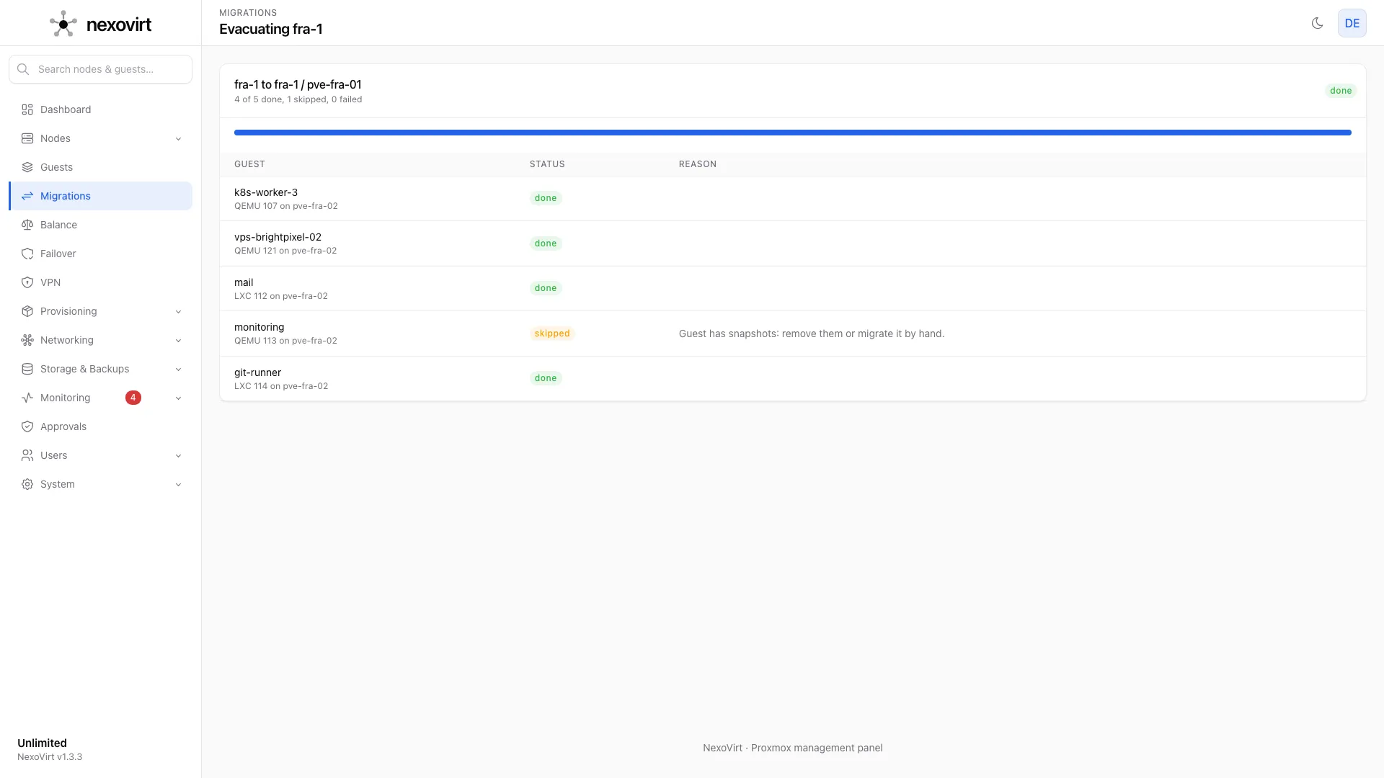
Task: Click the evacuation progress bar
Action: [x=792, y=133]
